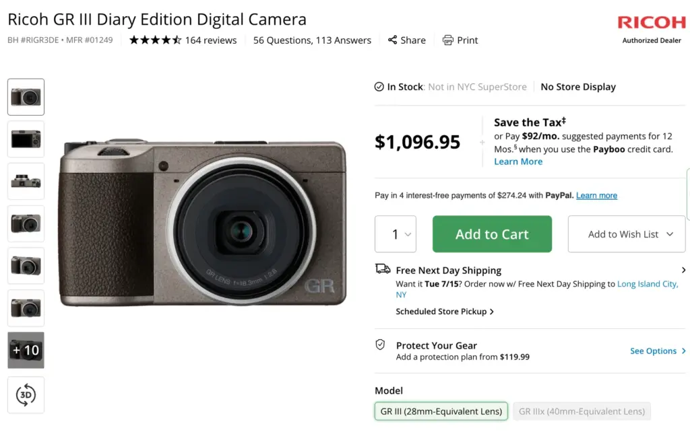Screen dimensions: 690x432
Task: Click the Add to Cart button
Action: 492,234
